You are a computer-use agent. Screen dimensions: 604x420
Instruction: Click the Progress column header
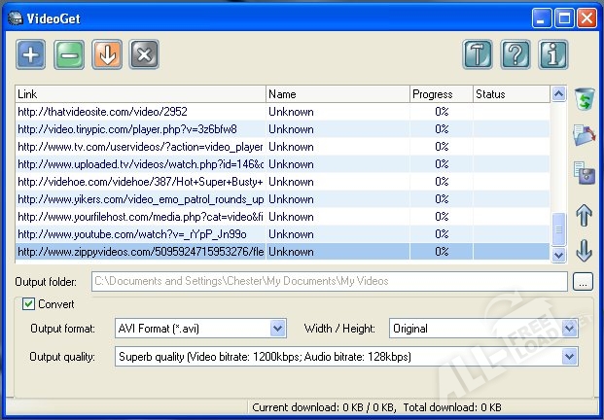click(441, 94)
